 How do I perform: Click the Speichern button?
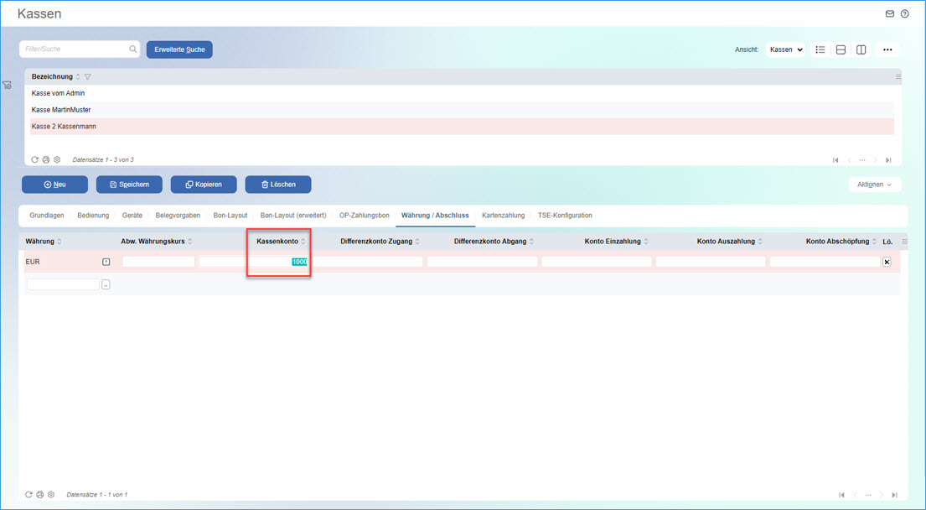tap(129, 185)
